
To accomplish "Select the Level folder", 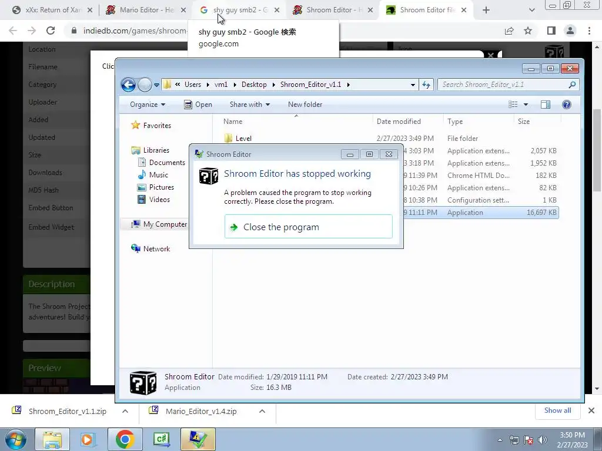I will point(243,138).
